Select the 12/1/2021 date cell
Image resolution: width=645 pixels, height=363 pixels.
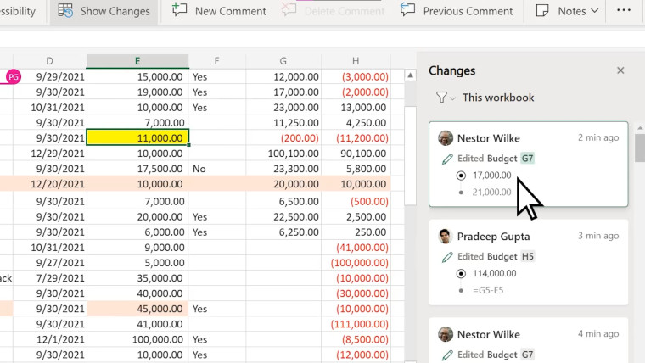click(x=50, y=339)
